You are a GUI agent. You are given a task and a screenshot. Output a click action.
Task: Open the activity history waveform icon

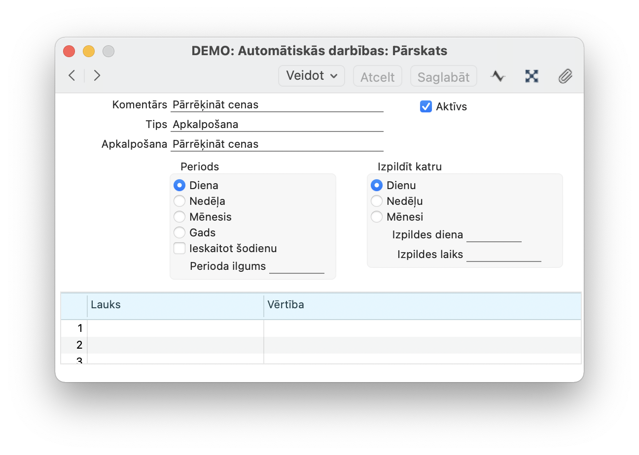(498, 76)
